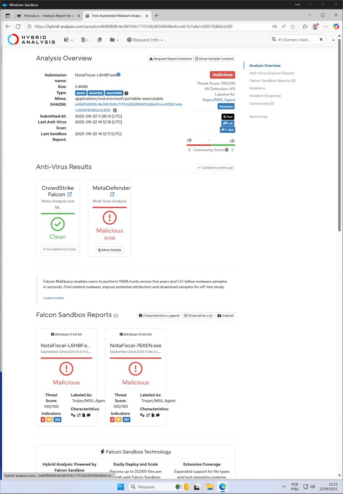The width and height of the screenshot is (343, 494).
Task: Share via X Post button
Action: tap(228, 117)
